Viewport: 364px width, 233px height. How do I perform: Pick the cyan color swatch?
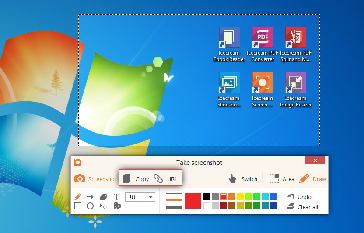265,197
